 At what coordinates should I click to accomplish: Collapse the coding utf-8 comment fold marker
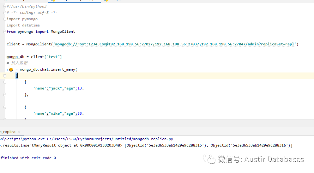pyautogui.click(x=5, y=13)
